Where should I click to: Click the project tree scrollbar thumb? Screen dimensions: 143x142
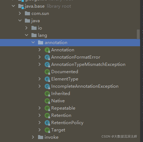(138, 34)
